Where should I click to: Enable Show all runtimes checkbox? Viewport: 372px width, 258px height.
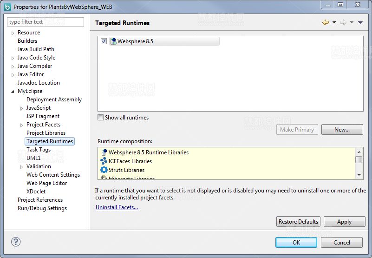click(100, 118)
